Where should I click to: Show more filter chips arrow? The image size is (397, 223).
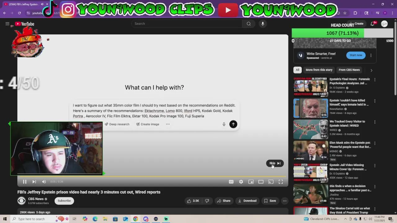(x=371, y=70)
